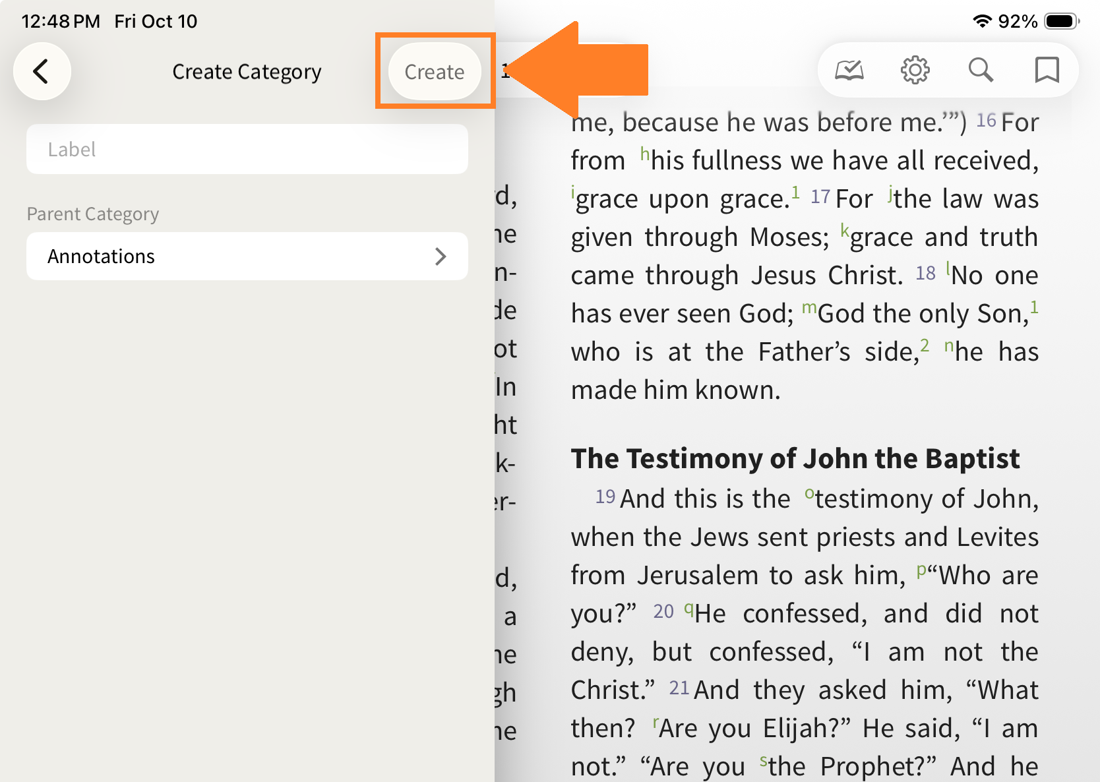Screen dimensions: 1100x782
Task: Open cross-reference m before "God the only Son"
Action: coord(809,308)
